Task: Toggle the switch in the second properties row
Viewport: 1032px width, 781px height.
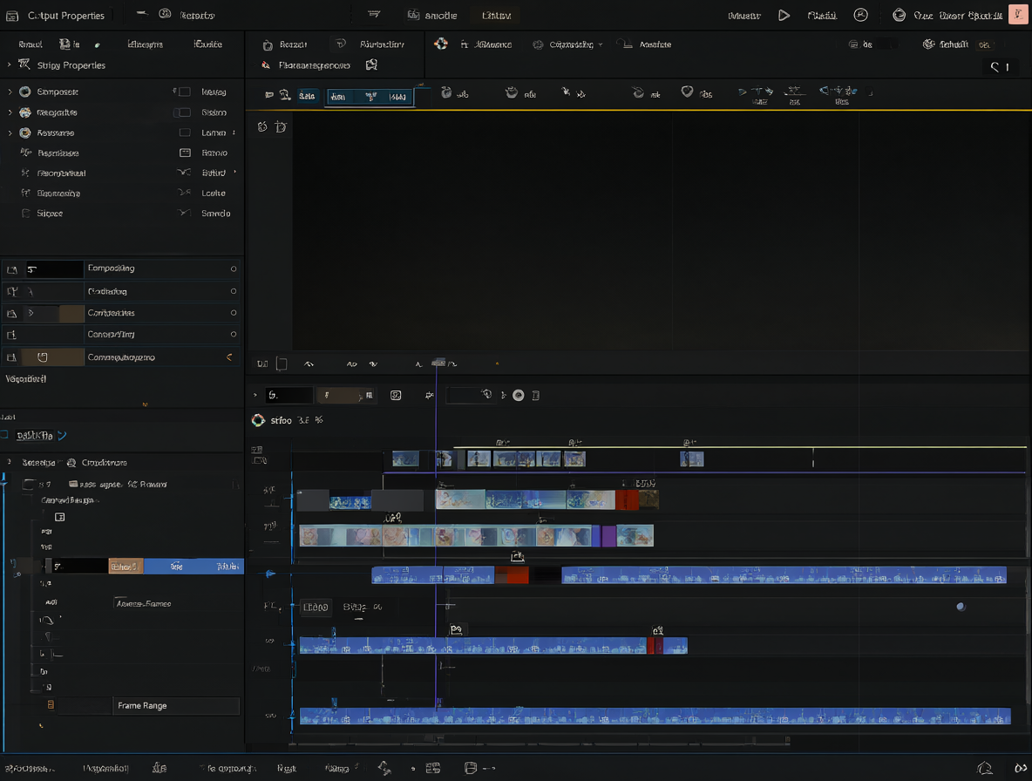Action: pos(181,112)
